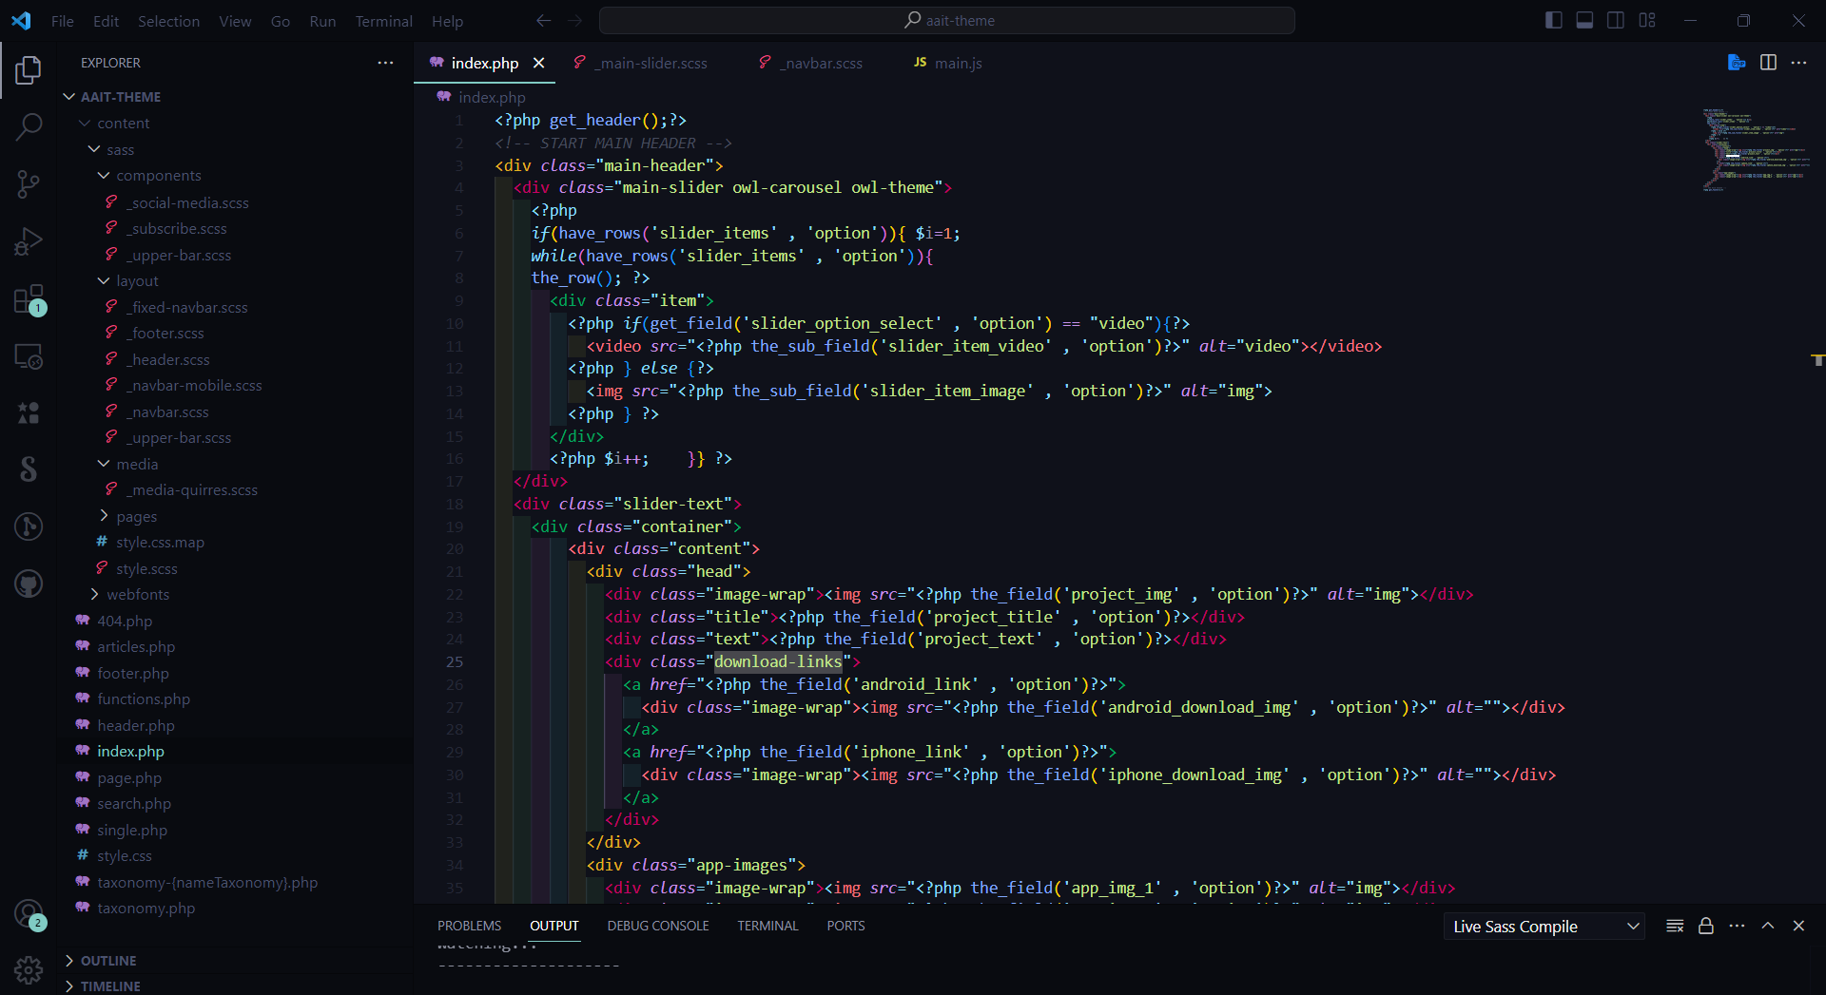Open the Manage settings gear

29,970
